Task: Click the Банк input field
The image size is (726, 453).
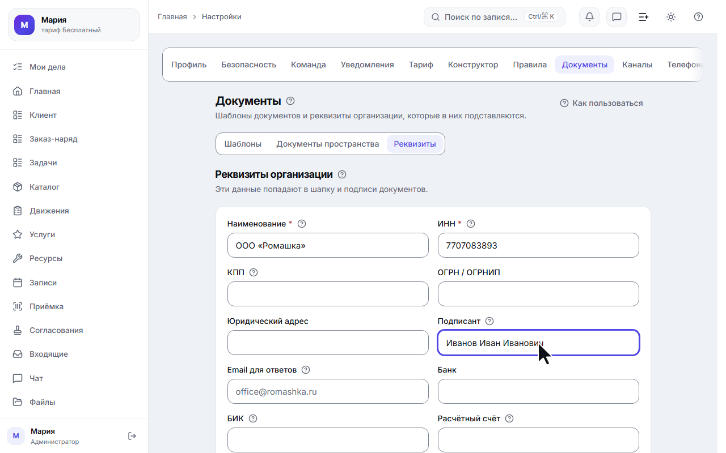Action: [x=538, y=391]
